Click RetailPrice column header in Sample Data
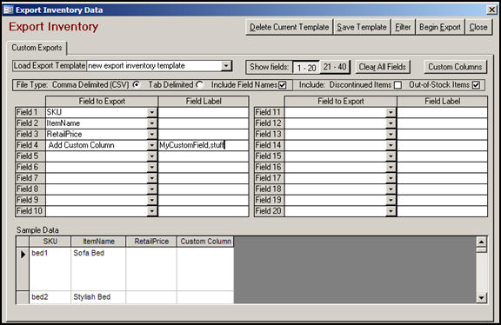 (x=151, y=242)
